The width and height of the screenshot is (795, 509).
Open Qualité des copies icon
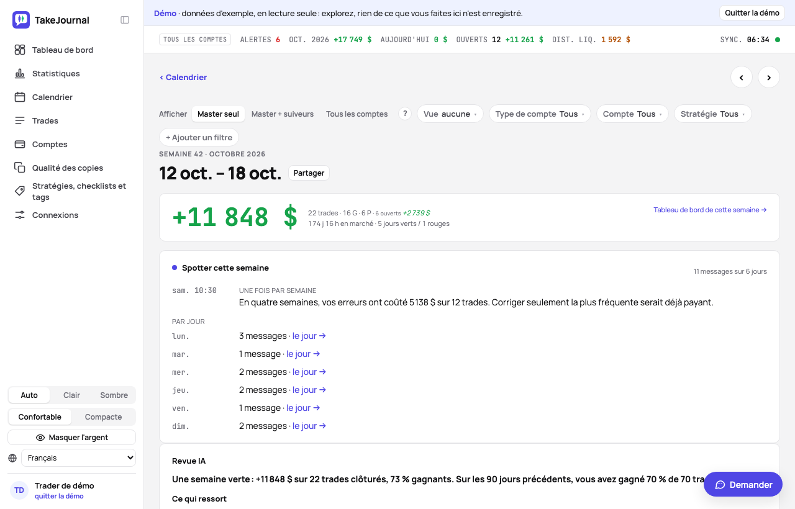(20, 168)
